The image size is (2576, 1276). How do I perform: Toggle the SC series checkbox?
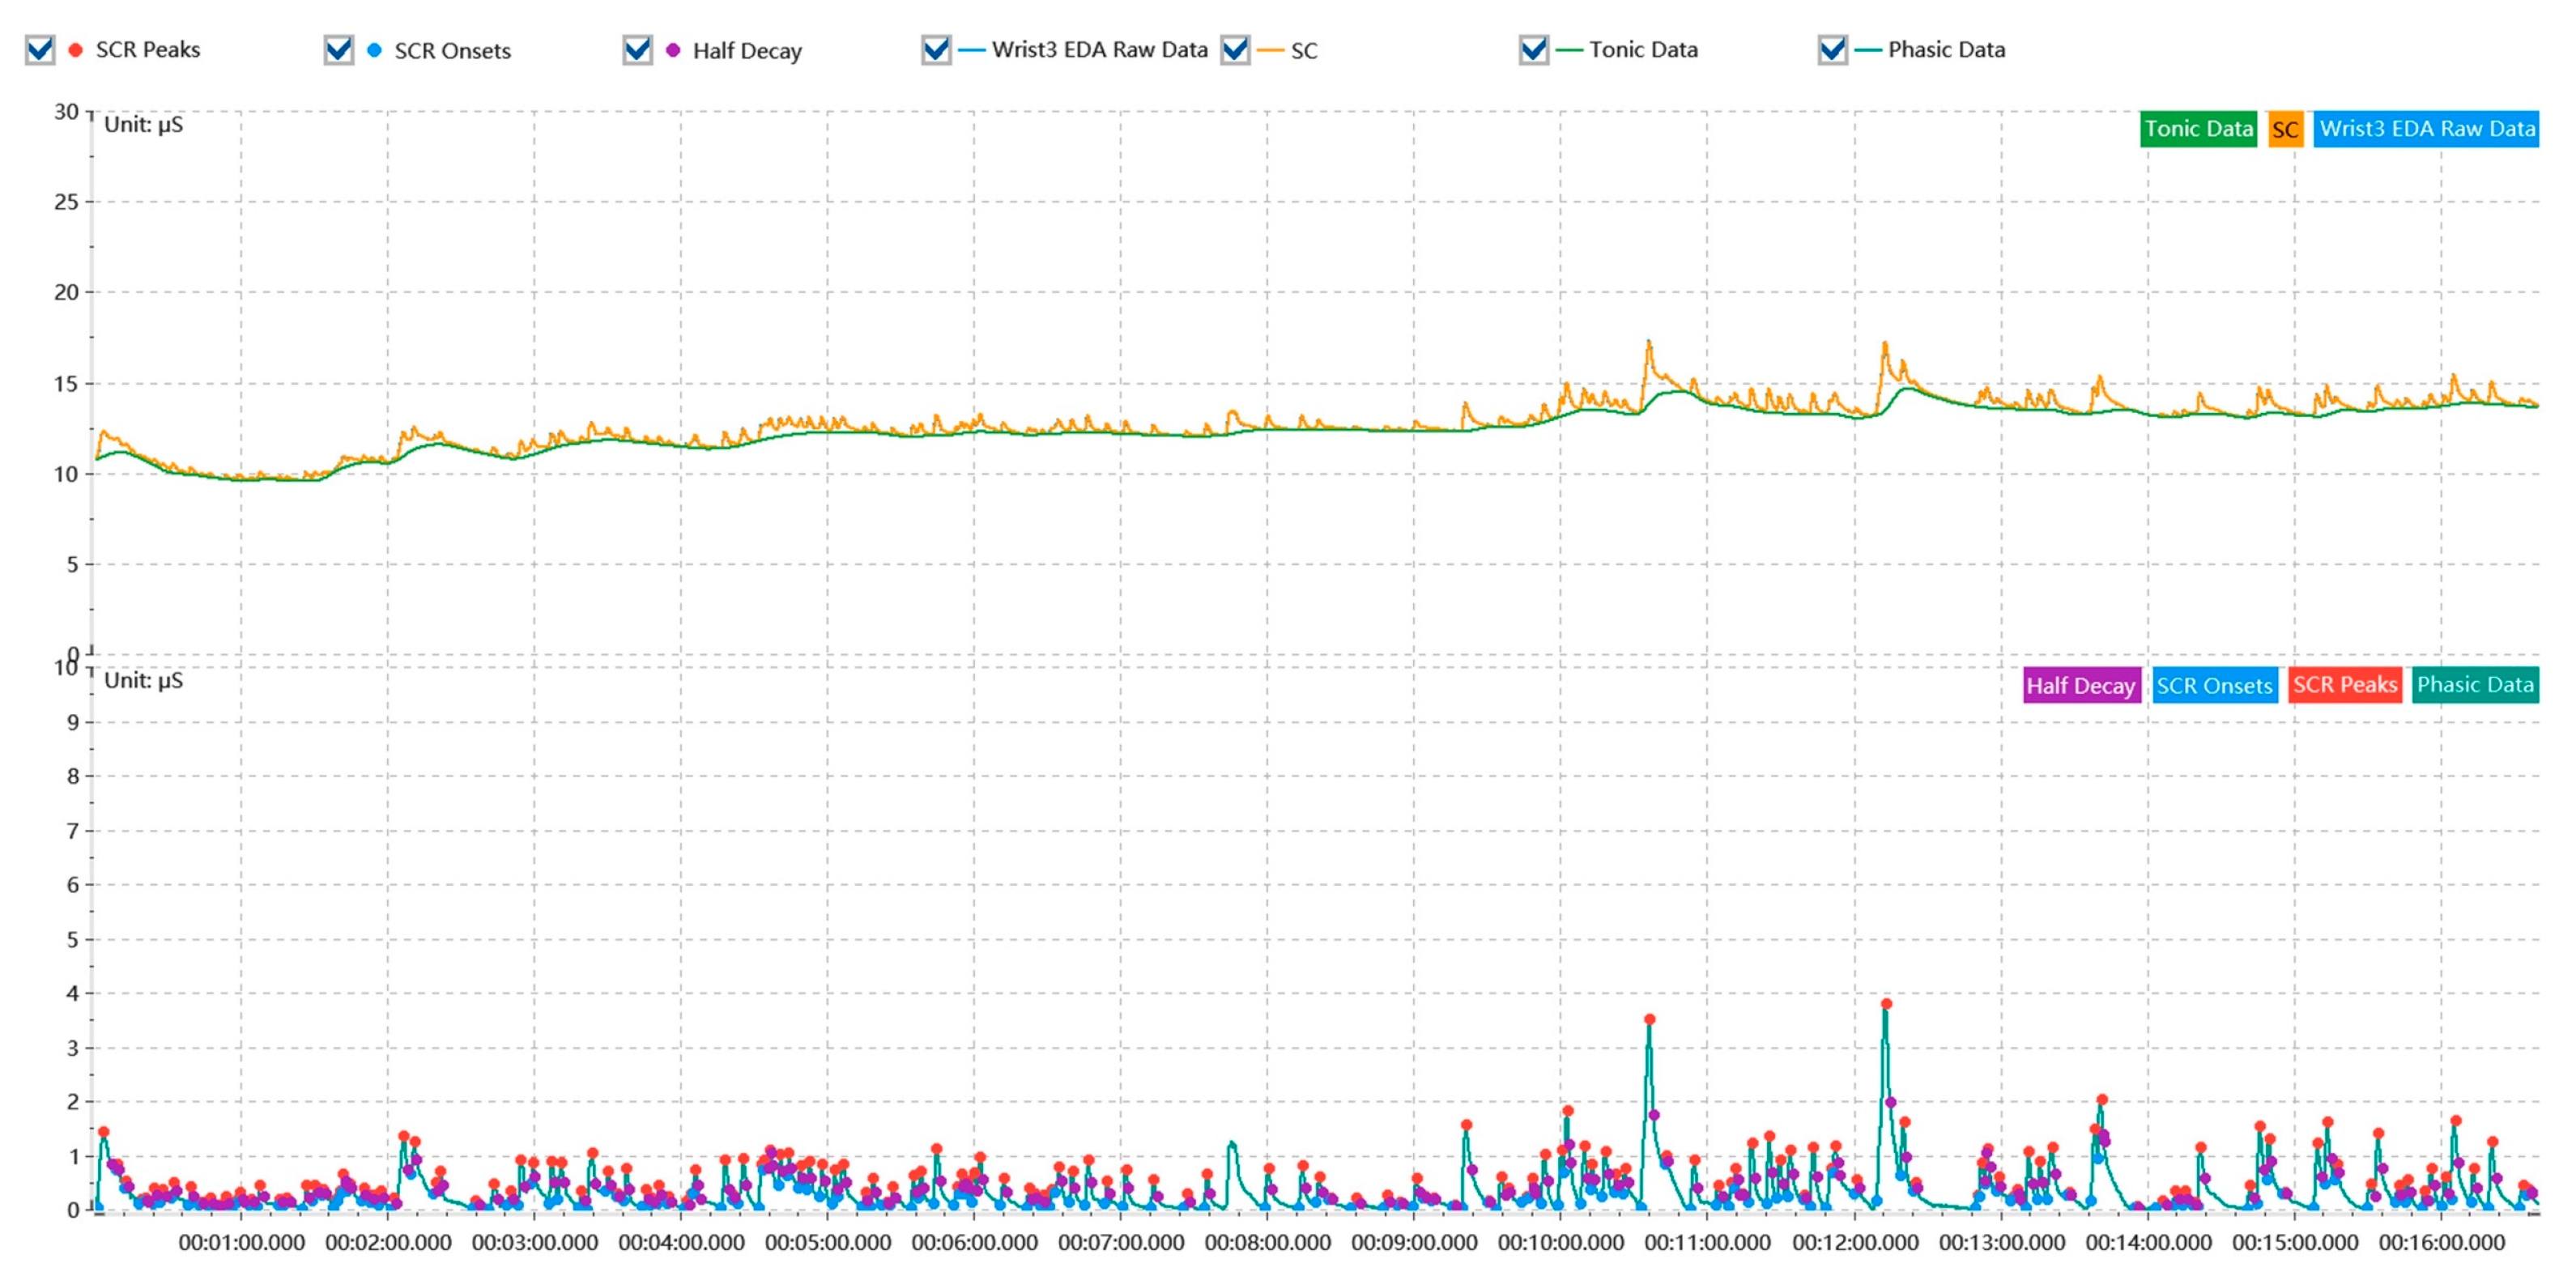[x=1235, y=49]
